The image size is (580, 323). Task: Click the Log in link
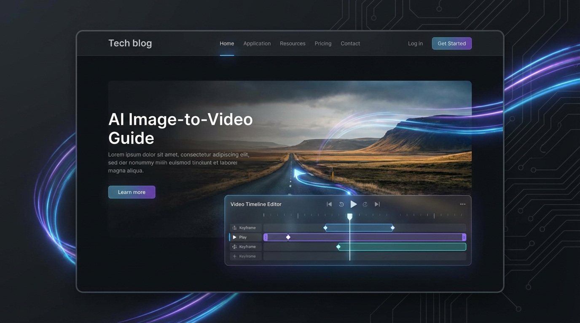point(415,43)
